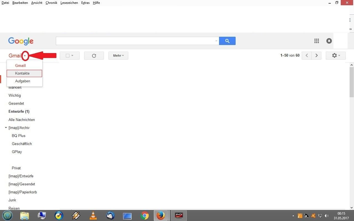Go to older messages page arrow

coord(316,56)
